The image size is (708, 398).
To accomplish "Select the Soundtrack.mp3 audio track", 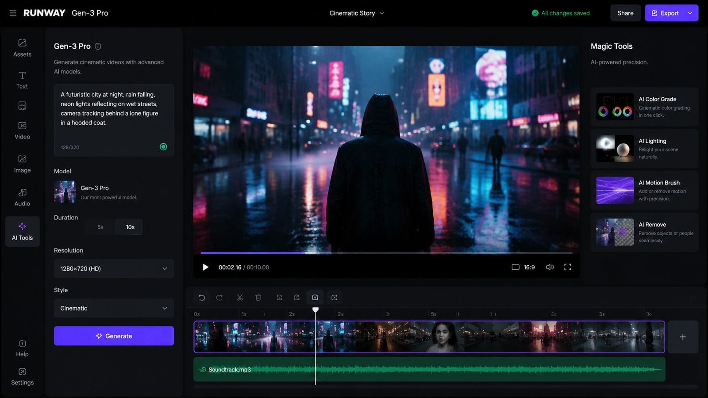I will click(429, 370).
